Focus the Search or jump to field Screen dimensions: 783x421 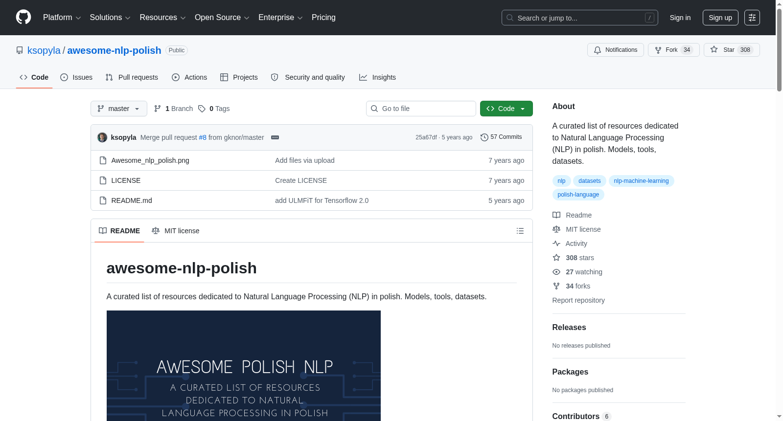pyautogui.click(x=579, y=18)
